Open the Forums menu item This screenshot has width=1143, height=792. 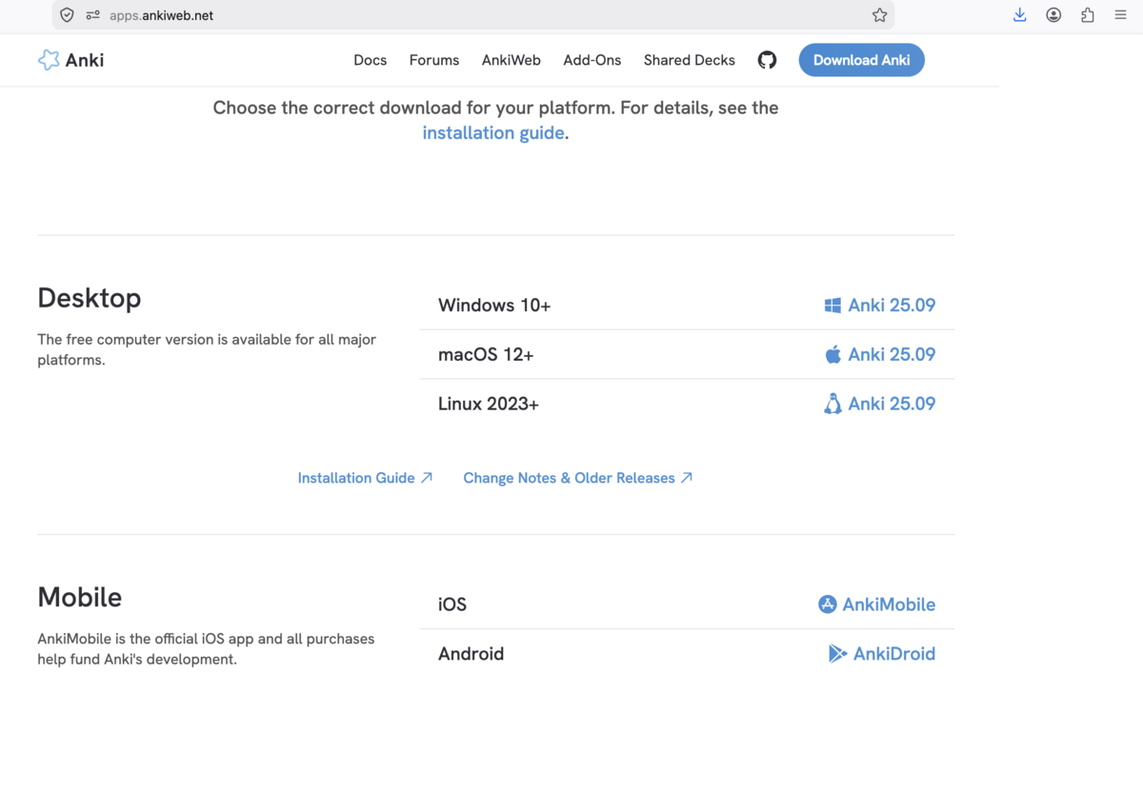point(434,60)
